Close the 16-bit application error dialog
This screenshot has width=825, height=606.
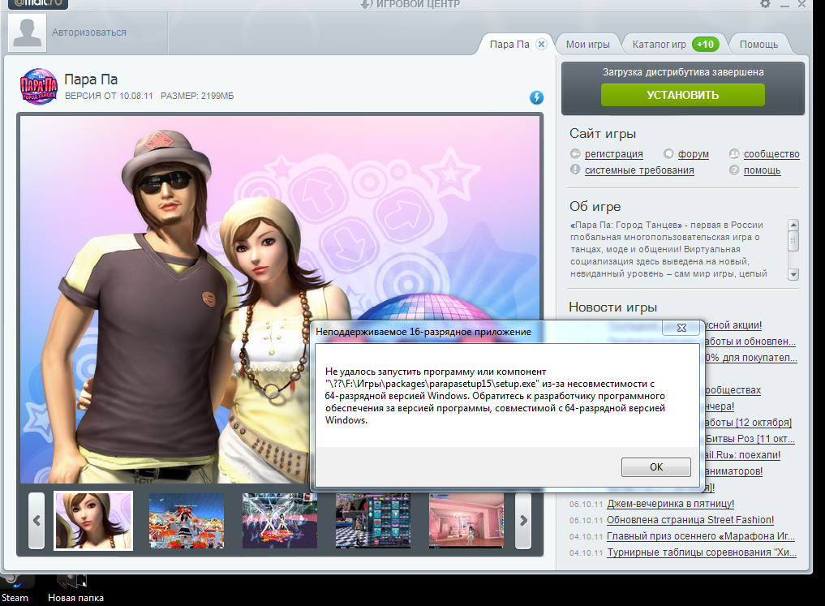(681, 328)
